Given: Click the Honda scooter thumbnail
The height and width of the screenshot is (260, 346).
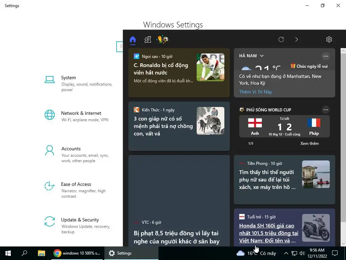Looking at the screenshot, I should [316, 228].
